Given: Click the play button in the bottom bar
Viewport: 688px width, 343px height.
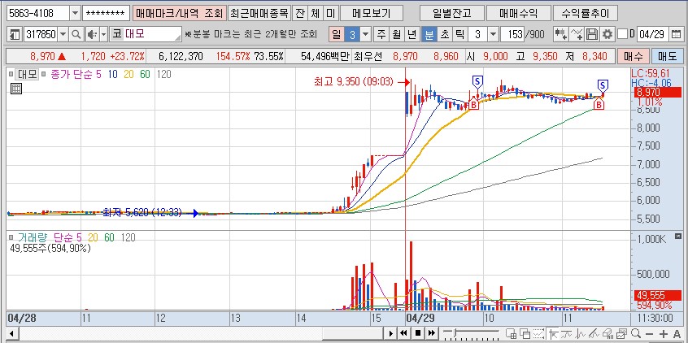Looking at the screenshot, I should (391, 333).
